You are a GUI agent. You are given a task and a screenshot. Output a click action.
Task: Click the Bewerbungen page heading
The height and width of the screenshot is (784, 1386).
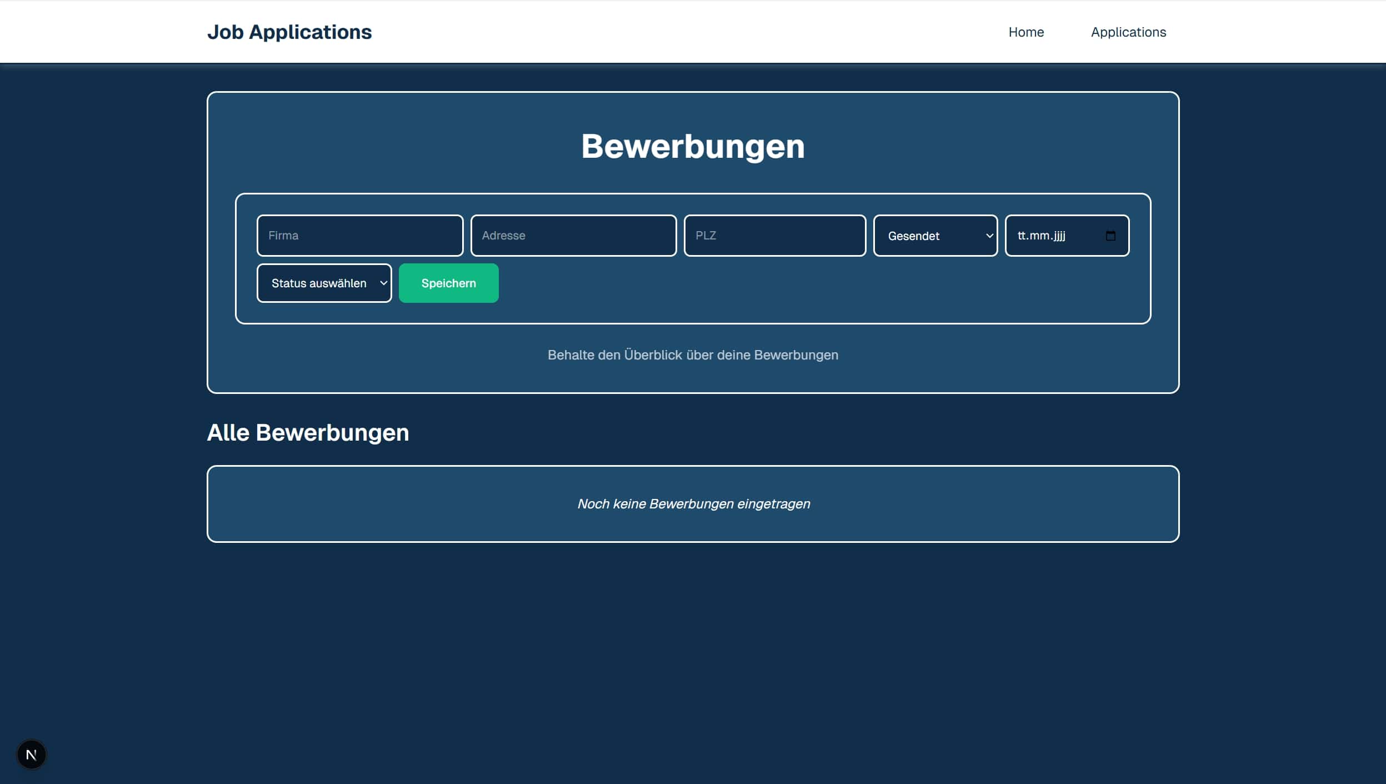pos(693,146)
